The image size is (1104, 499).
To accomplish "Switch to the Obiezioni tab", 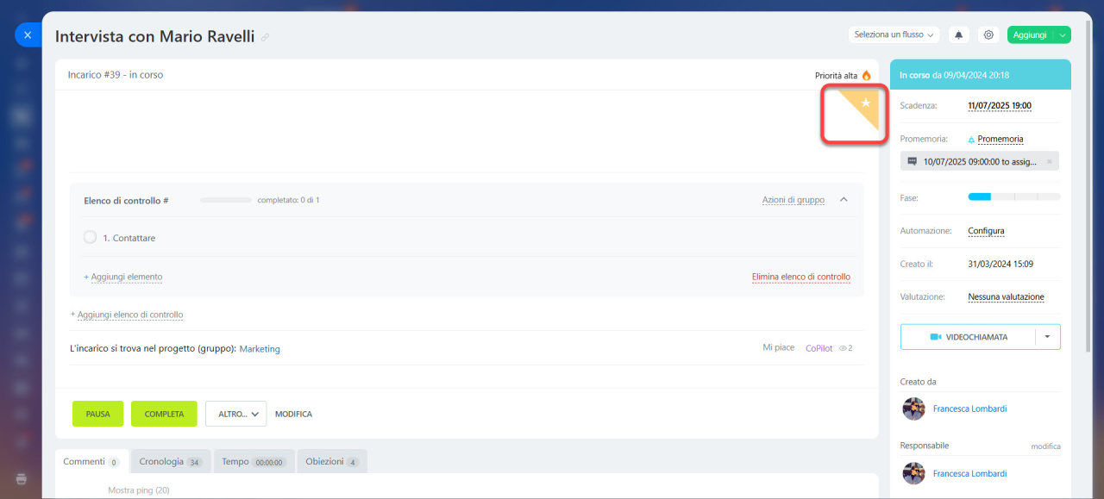I will [332, 462].
